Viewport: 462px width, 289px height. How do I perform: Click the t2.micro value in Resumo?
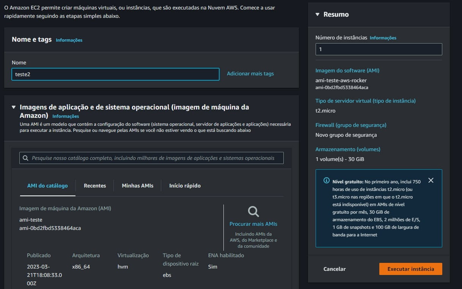point(325,111)
